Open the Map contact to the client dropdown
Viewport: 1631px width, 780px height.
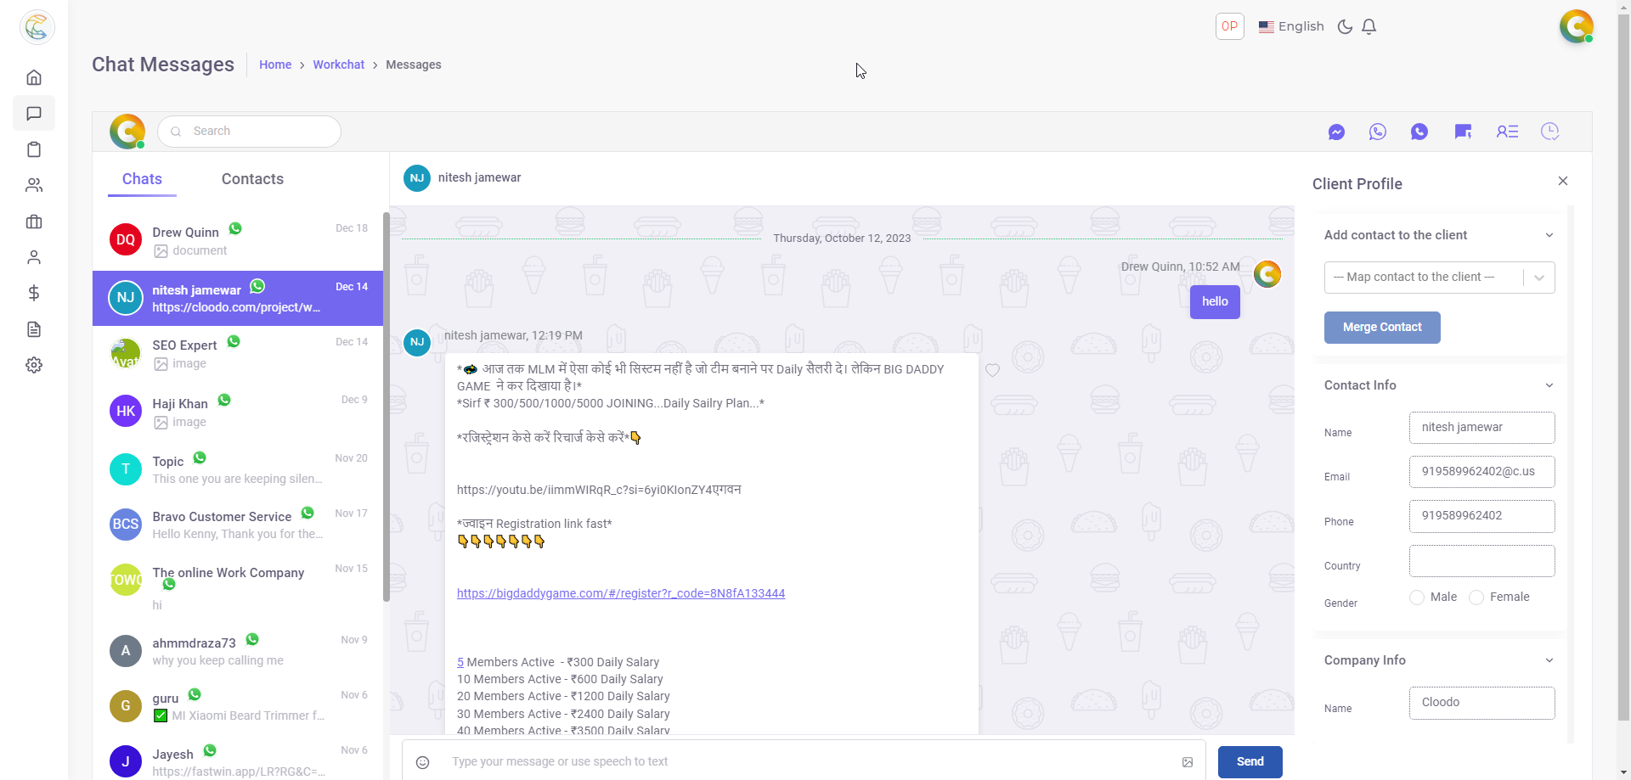pos(1439,277)
